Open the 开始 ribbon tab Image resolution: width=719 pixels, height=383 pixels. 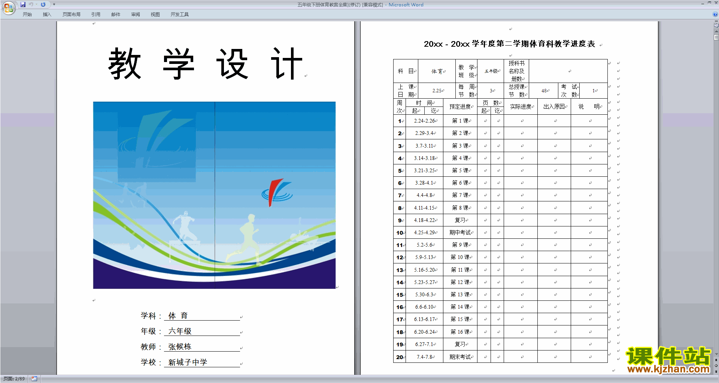tap(27, 14)
